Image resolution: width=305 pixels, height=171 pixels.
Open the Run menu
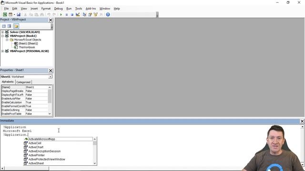tap(69, 9)
